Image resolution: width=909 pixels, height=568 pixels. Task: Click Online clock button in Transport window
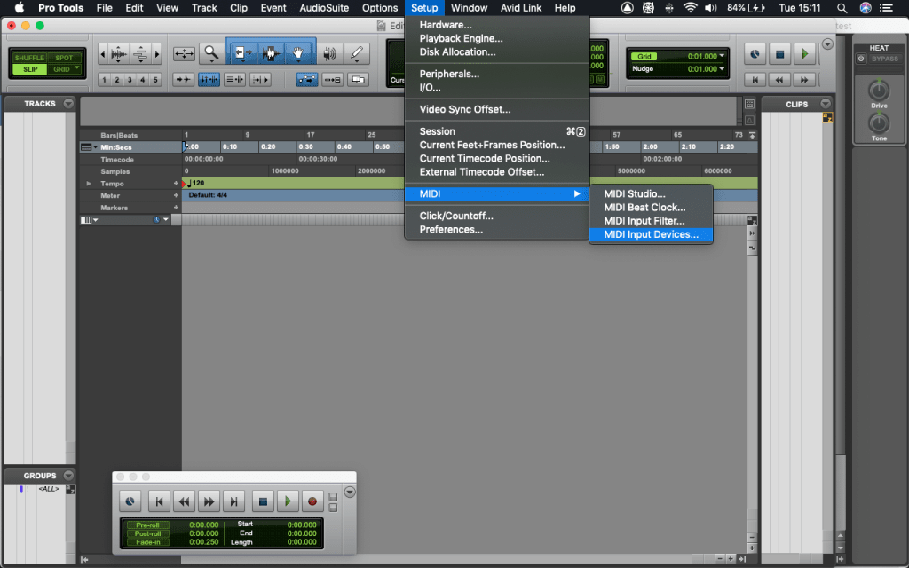coord(130,501)
